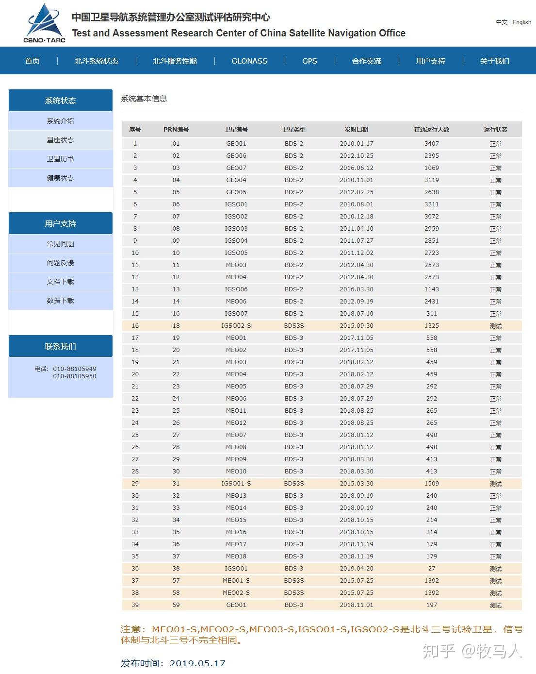
Task: Open the 数据下载 sidebar link
Action: point(61,301)
